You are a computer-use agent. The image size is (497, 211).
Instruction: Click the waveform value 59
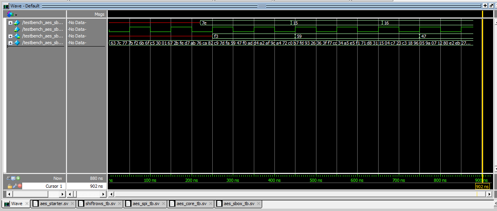click(x=299, y=36)
